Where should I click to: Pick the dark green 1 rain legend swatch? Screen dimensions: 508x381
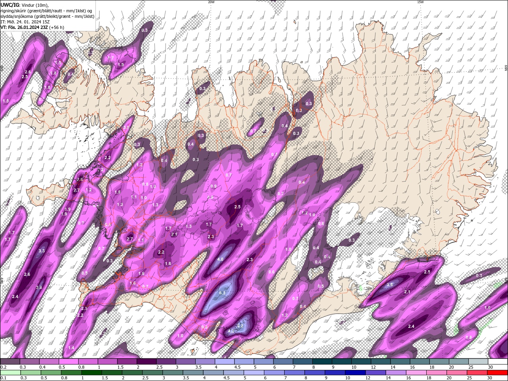coord(92,372)
